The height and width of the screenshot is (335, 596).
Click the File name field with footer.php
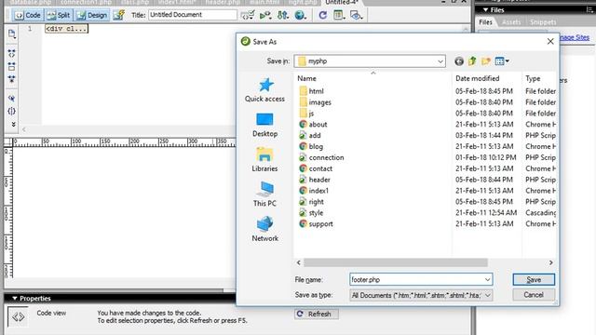421,279
